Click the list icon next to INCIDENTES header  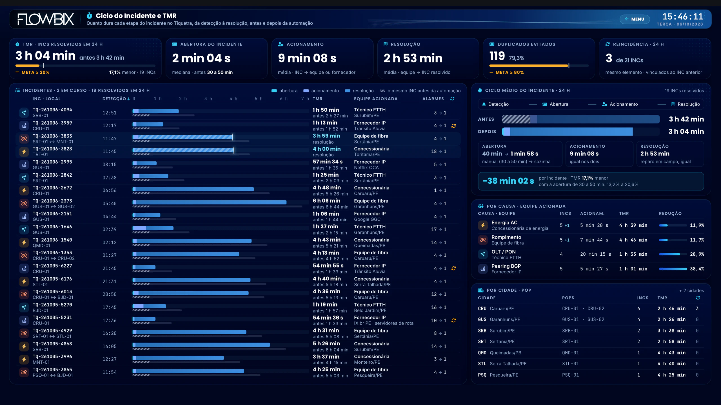point(17,90)
